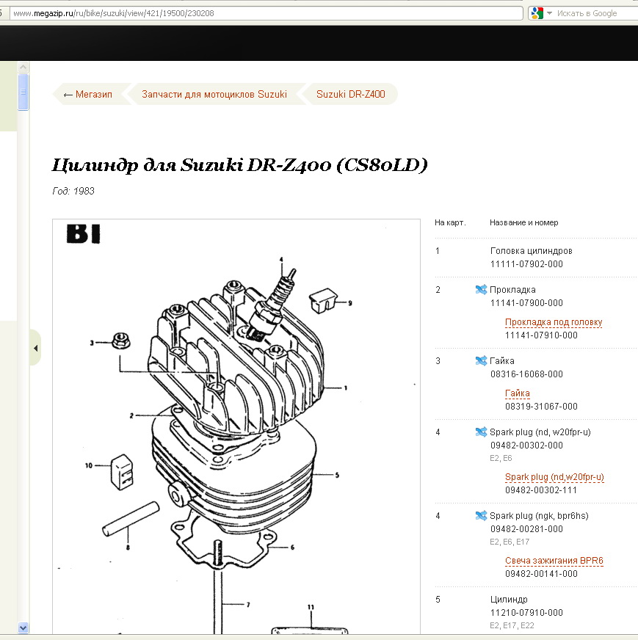Click callout number 7 in the diagram
This screenshot has width=638, height=640.
(247, 605)
